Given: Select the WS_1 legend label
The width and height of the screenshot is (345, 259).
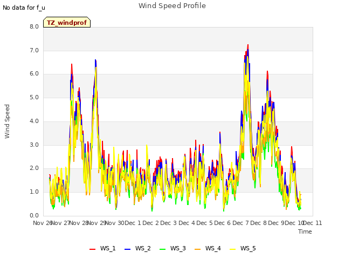Looking at the screenshot, I should coord(108,248).
